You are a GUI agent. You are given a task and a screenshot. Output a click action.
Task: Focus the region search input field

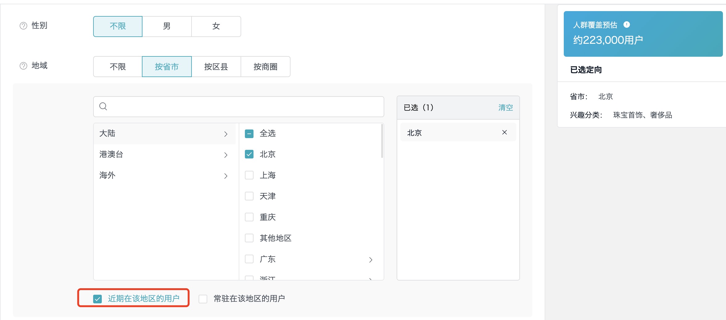(x=239, y=107)
